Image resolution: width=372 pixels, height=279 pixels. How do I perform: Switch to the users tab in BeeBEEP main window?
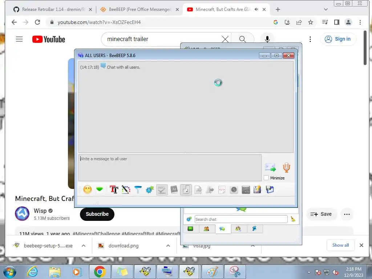(206, 229)
